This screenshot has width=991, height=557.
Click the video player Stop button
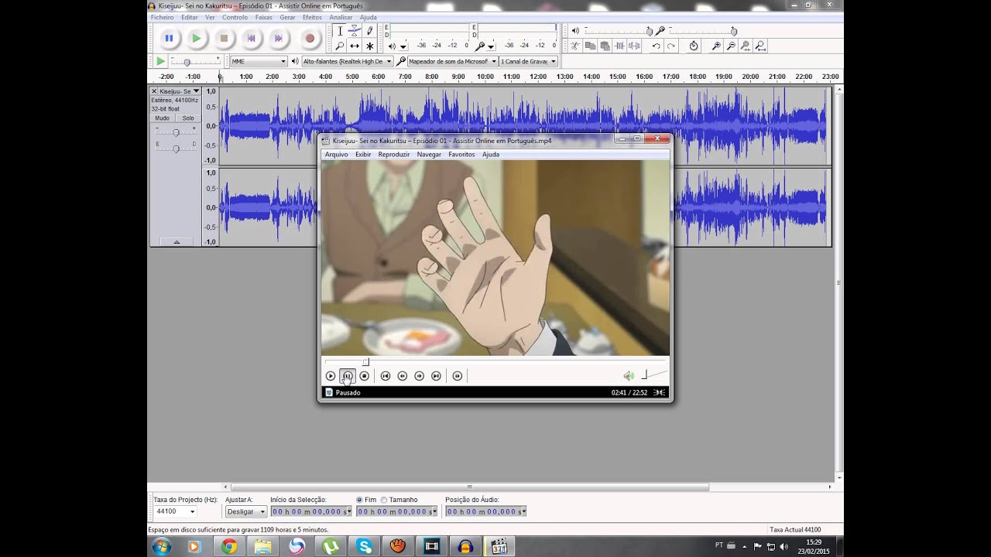point(365,376)
